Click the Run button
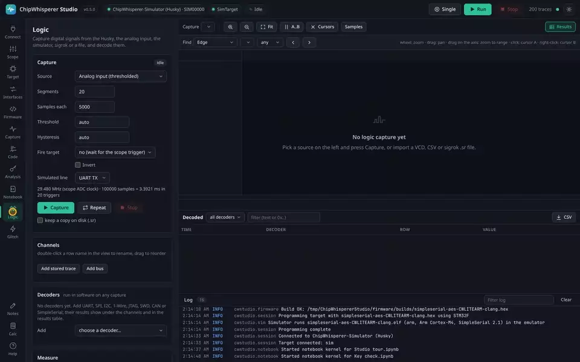Screen dimensions: 580x362 tap(477, 9)
